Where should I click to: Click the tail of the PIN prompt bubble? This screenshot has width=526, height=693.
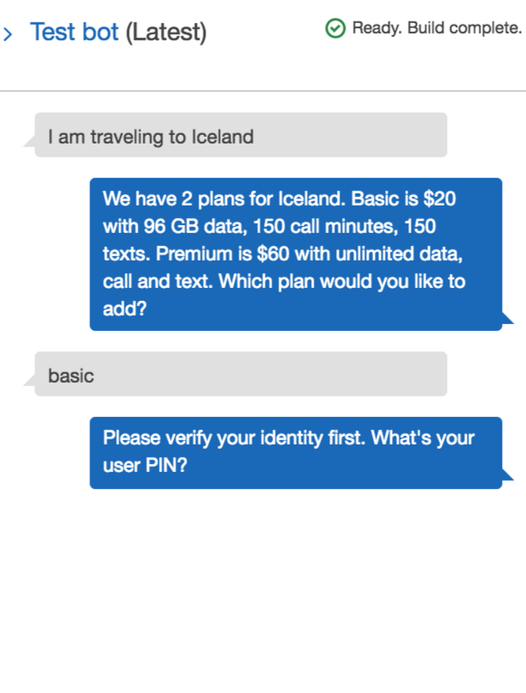coord(507,475)
